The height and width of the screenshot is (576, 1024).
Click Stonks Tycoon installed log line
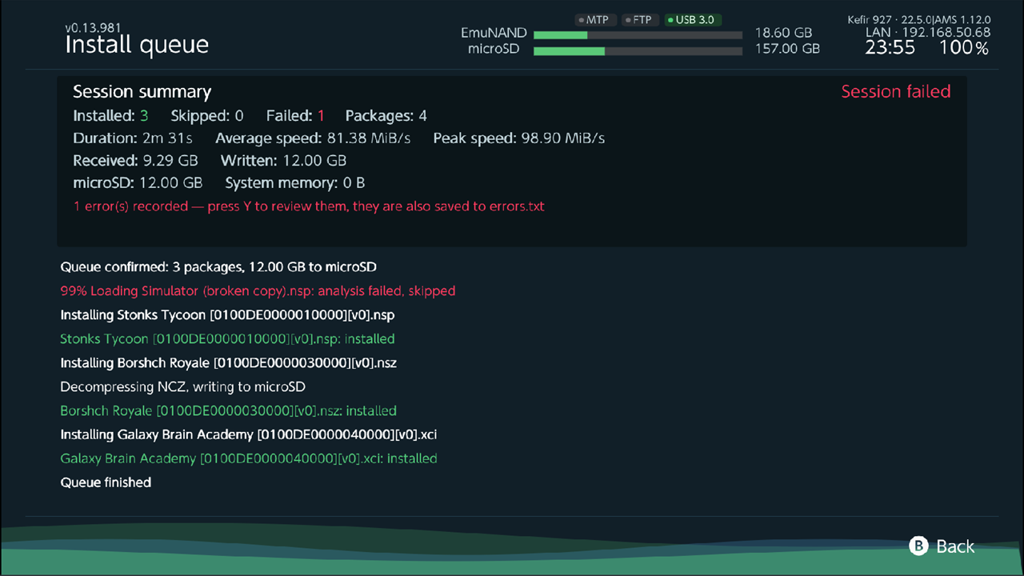point(227,338)
